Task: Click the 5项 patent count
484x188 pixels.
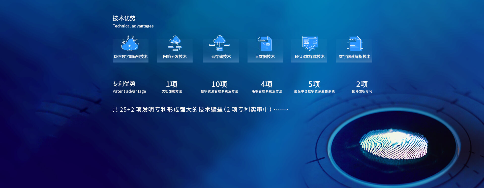Action: (314, 84)
